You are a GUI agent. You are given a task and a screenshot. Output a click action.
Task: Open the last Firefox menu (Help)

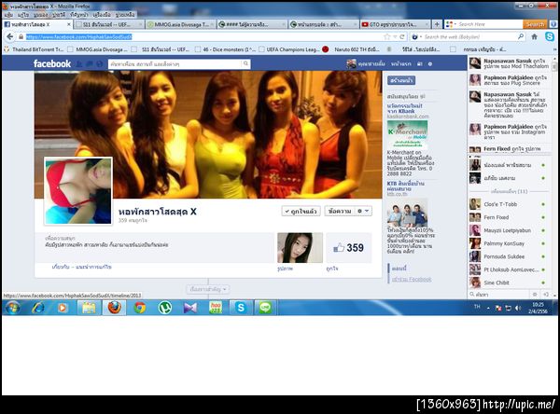125,15
